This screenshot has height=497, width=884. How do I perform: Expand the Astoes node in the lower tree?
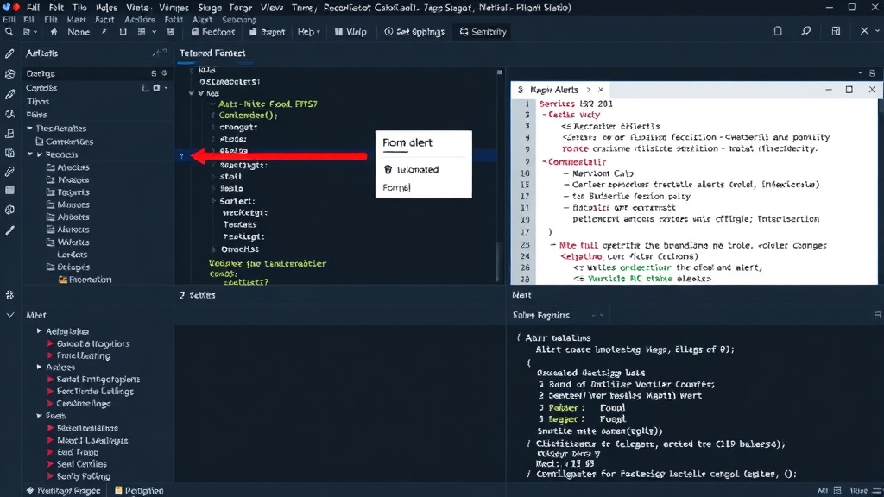pyautogui.click(x=40, y=367)
